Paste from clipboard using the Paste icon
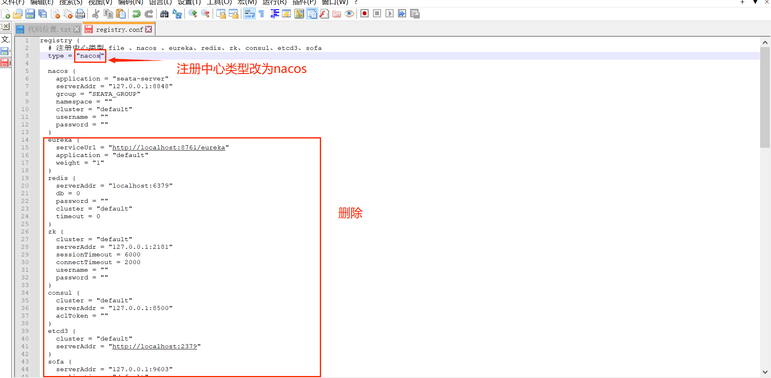771x378 pixels. 120,14
